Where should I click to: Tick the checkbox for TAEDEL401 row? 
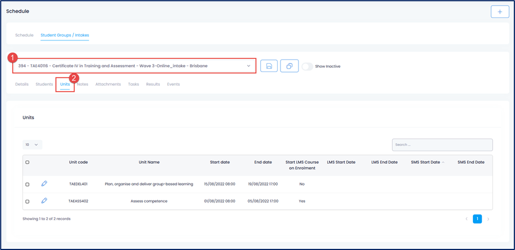(27, 184)
